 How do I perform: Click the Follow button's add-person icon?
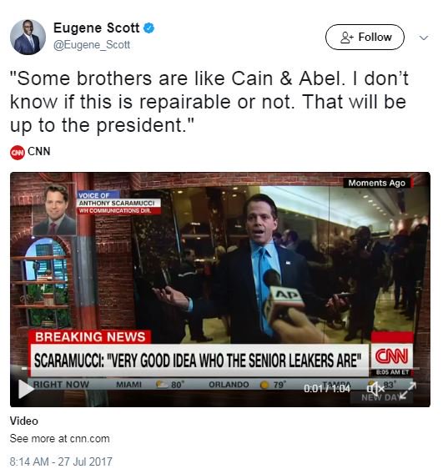tap(347, 38)
